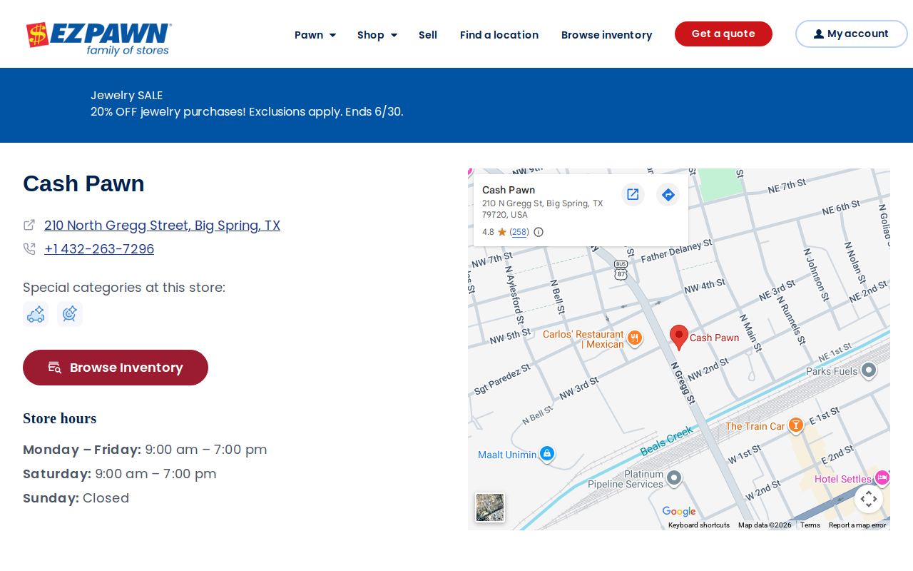Screen dimensions: 913x571
Task: Click the Jewelry SALE banner text
Action: (x=127, y=95)
